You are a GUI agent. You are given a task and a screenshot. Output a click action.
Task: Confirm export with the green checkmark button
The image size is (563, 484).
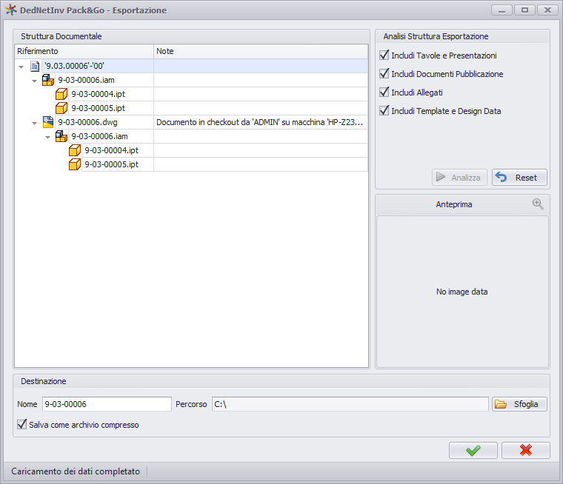473,450
